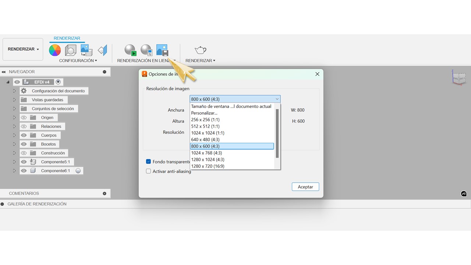Image resolution: width=471 pixels, height=265 pixels.
Task: Hide the Cuerpos folder using eye icon
Action: (24, 135)
